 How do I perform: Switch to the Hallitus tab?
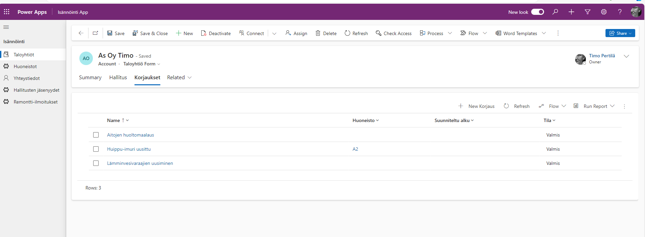point(118,78)
